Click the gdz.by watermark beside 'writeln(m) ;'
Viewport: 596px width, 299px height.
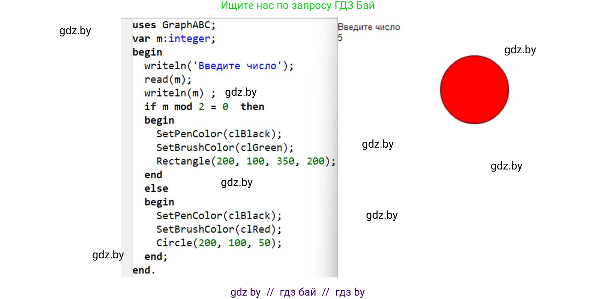point(241,92)
